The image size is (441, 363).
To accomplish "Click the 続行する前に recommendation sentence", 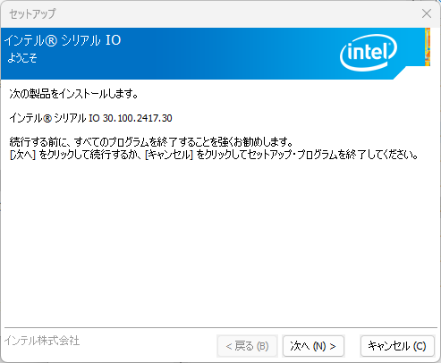I will point(151,142).
